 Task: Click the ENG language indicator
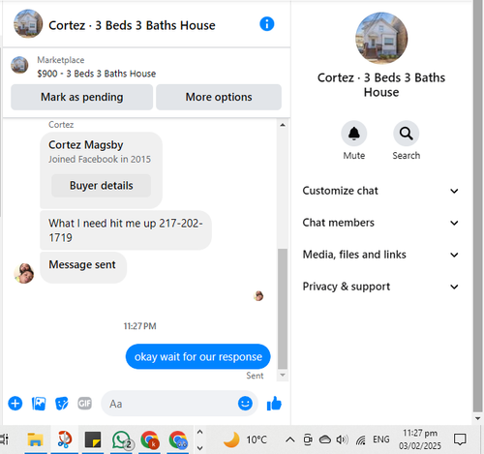pos(381,439)
